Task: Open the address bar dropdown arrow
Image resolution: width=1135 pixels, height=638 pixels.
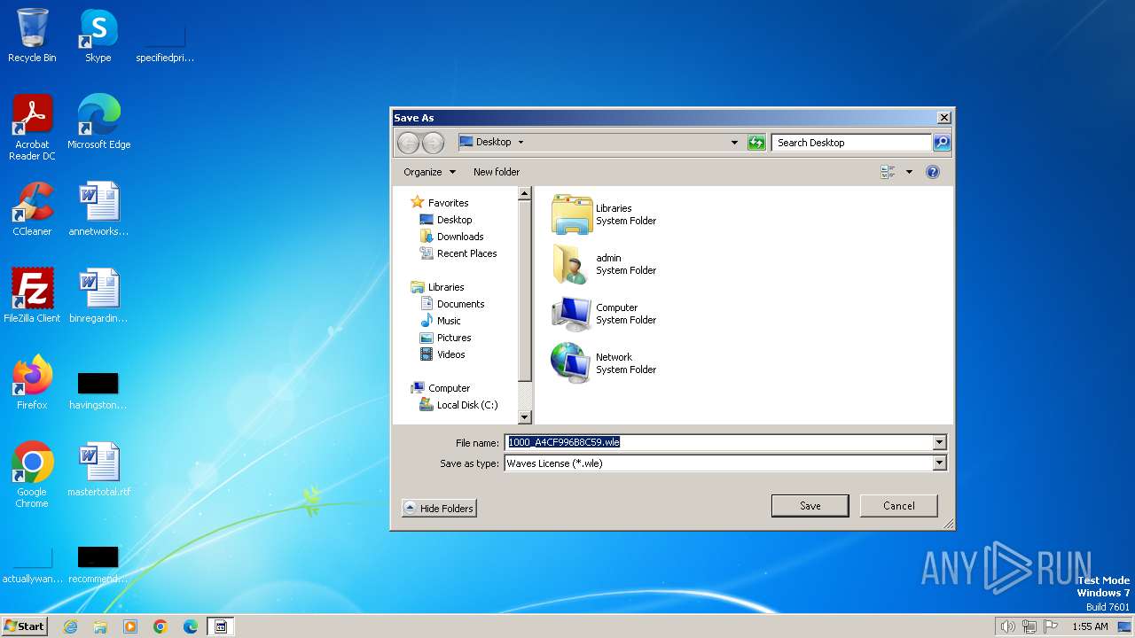Action: click(x=734, y=142)
